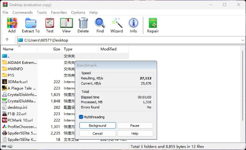Uncheck the Multithreading checkbox
246x150 pixels.
(81, 117)
